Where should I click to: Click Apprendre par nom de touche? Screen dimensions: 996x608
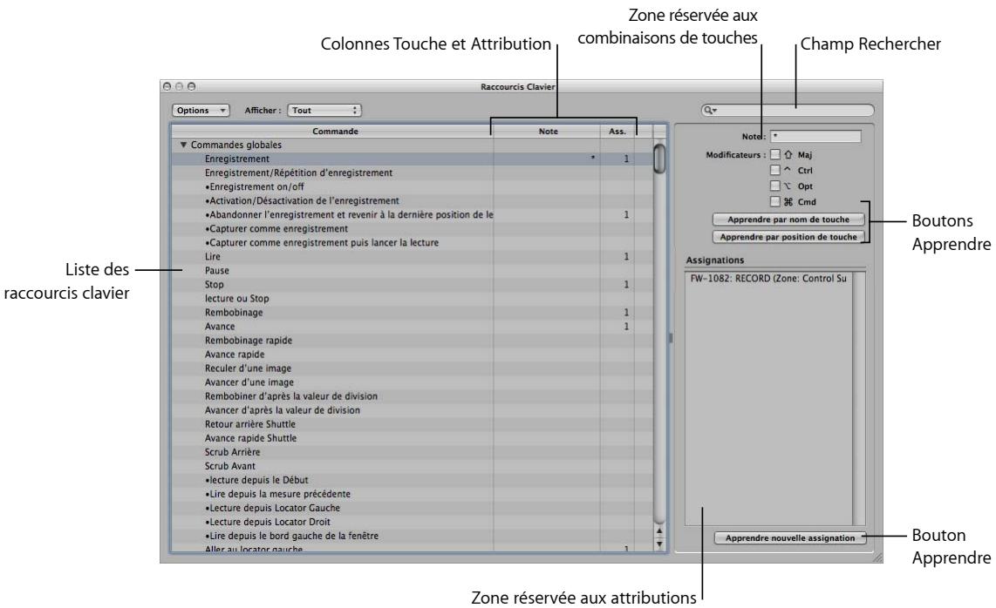(x=788, y=220)
